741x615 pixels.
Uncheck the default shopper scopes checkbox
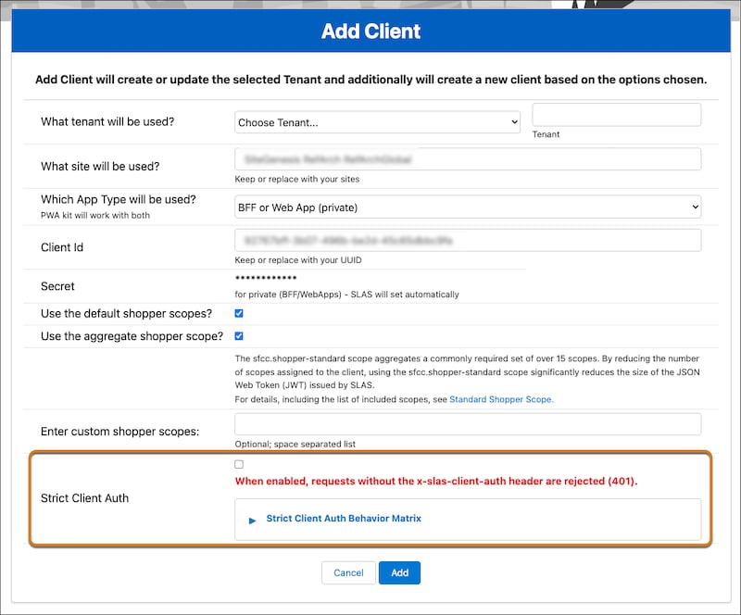pyautogui.click(x=239, y=313)
